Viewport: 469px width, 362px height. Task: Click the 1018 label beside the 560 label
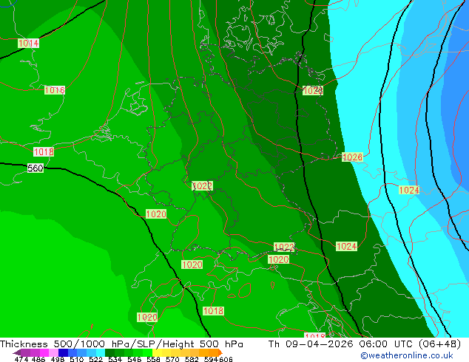(x=44, y=151)
